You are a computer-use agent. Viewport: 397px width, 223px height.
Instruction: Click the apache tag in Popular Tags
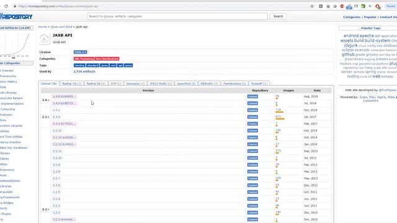pos(367,36)
